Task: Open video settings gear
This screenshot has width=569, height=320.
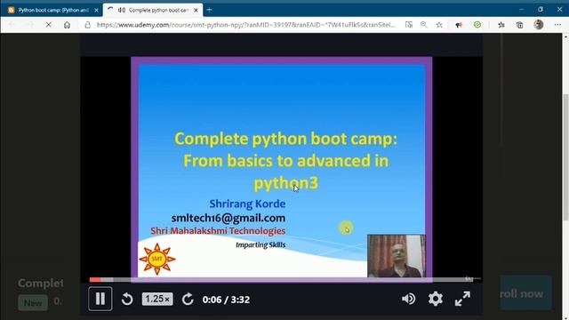Action: (x=435, y=299)
